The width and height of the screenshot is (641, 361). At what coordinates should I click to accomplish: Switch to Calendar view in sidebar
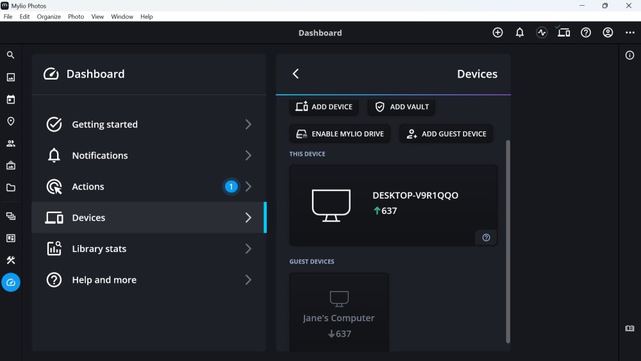pos(10,99)
